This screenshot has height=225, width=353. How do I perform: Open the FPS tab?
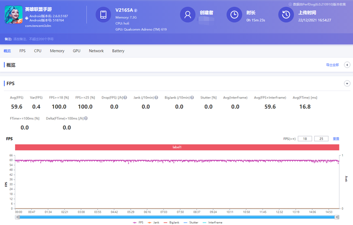pyautogui.click(x=22, y=51)
